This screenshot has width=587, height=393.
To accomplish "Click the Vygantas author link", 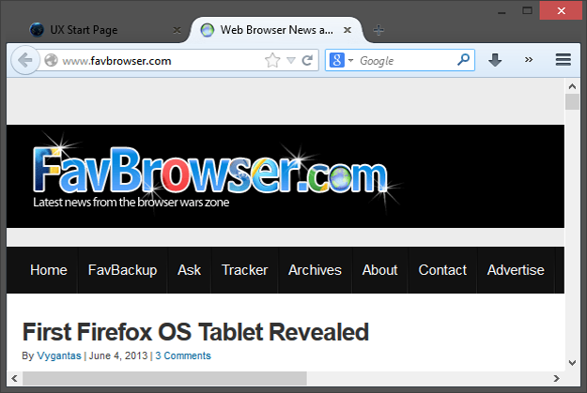I will click(58, 355).
